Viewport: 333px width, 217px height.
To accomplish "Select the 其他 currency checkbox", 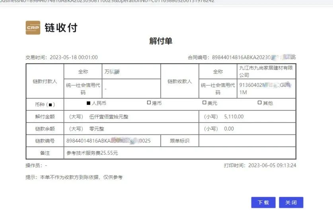I will (259, 103).
